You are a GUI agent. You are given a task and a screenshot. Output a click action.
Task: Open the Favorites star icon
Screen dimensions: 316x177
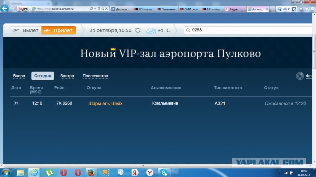point(307,9)
